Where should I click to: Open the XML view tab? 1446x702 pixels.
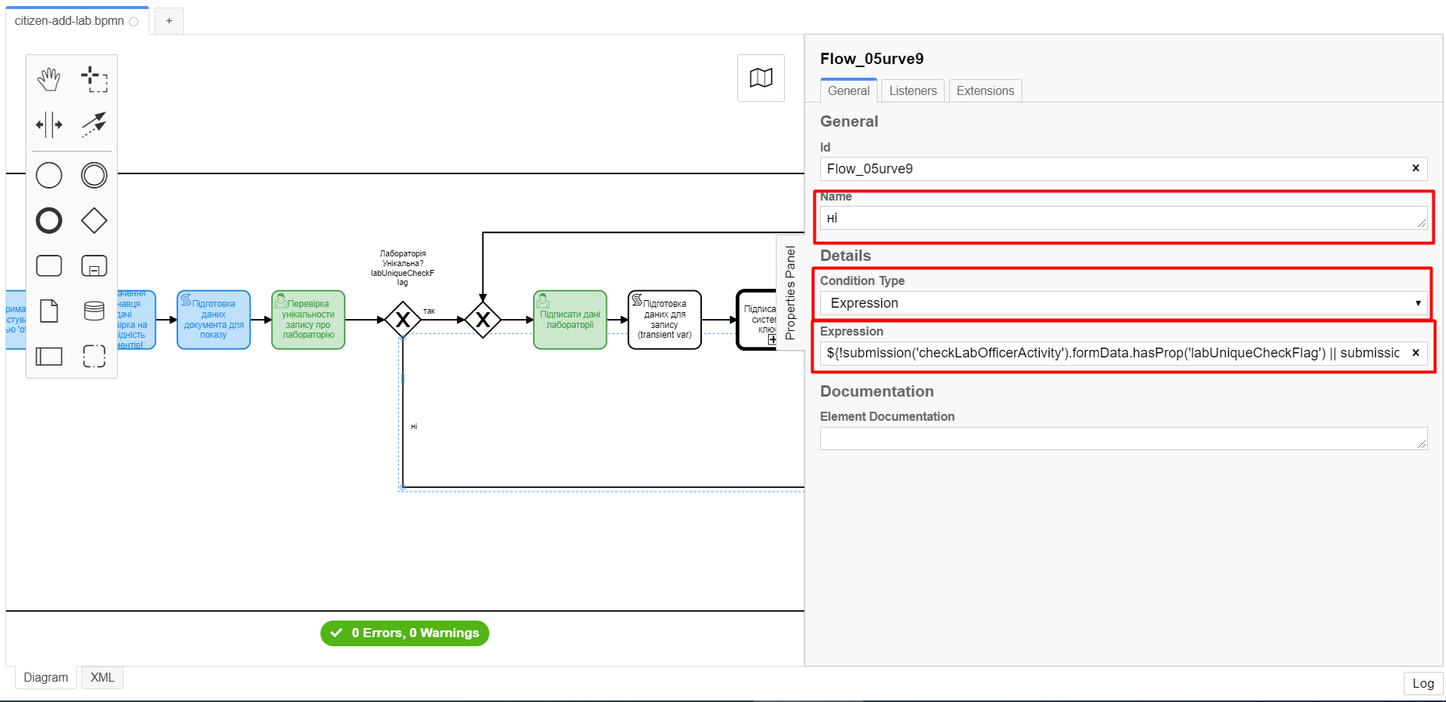click(103, 677)
